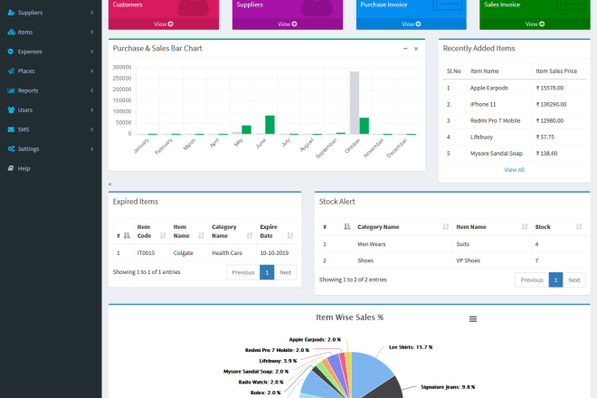Screen dimensions: 597x398
Task: Expand the Items menu chevron
Action: [91, 32]
